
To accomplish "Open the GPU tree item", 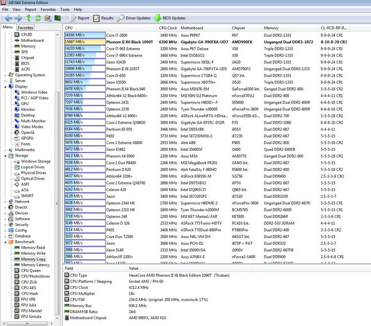I will [25, 104].
